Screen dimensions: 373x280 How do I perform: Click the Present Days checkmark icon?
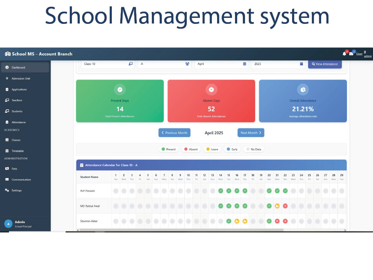click(x=120, y=90)
